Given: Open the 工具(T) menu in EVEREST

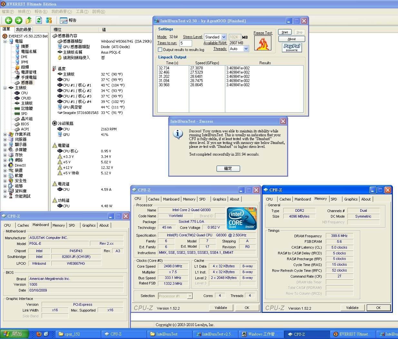Looking at the screenshot, I should (82, 12).
